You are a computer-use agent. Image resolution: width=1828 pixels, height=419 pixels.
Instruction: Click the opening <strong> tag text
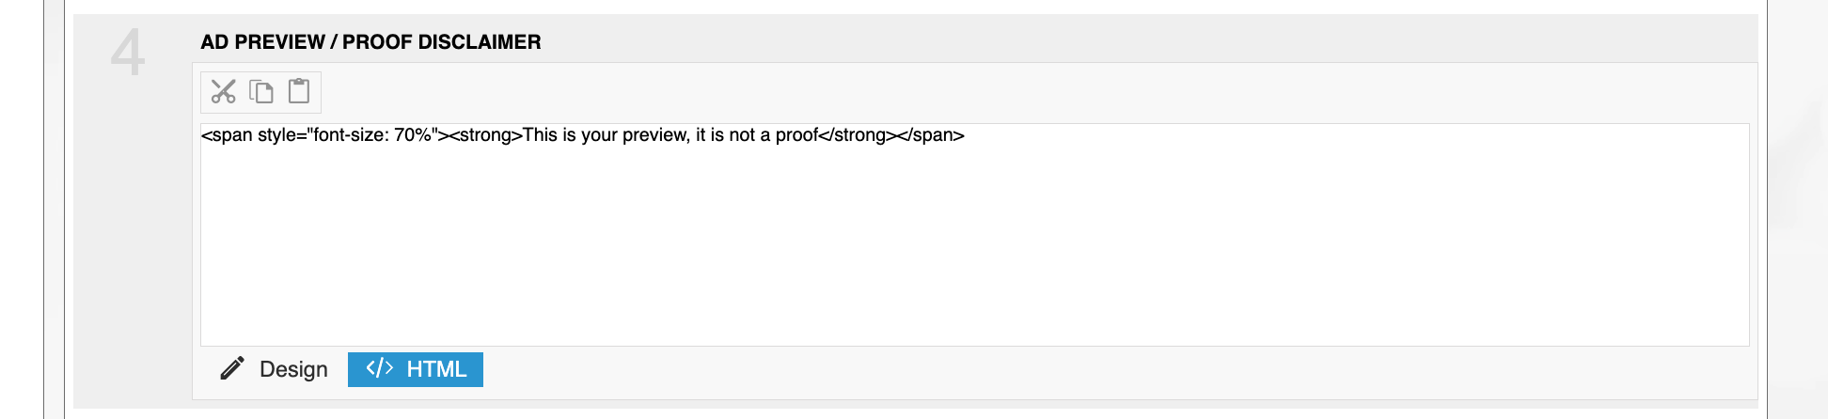click(485, 135)
